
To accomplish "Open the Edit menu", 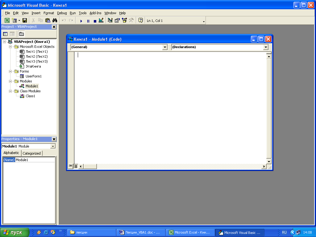I will pyautogui.click(x=16, y=13).
